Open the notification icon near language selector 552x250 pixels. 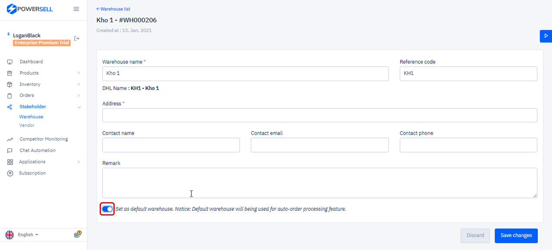pos(78,234)
